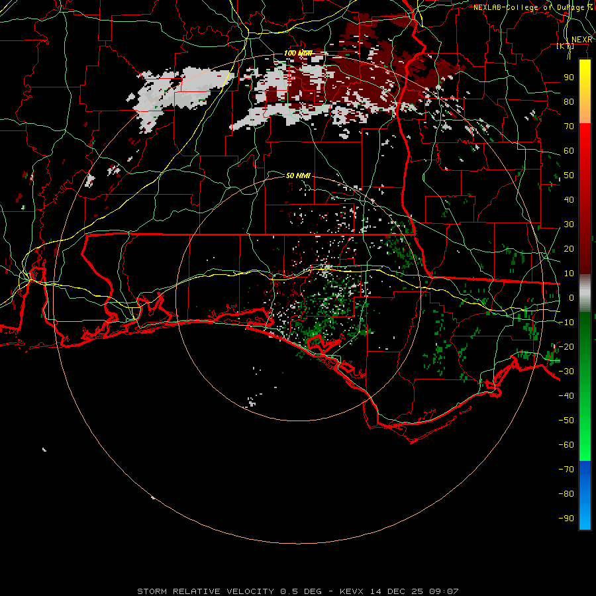Click the KT units label above color bar
This screenshot has width=596, height=596.
[566, 46]
